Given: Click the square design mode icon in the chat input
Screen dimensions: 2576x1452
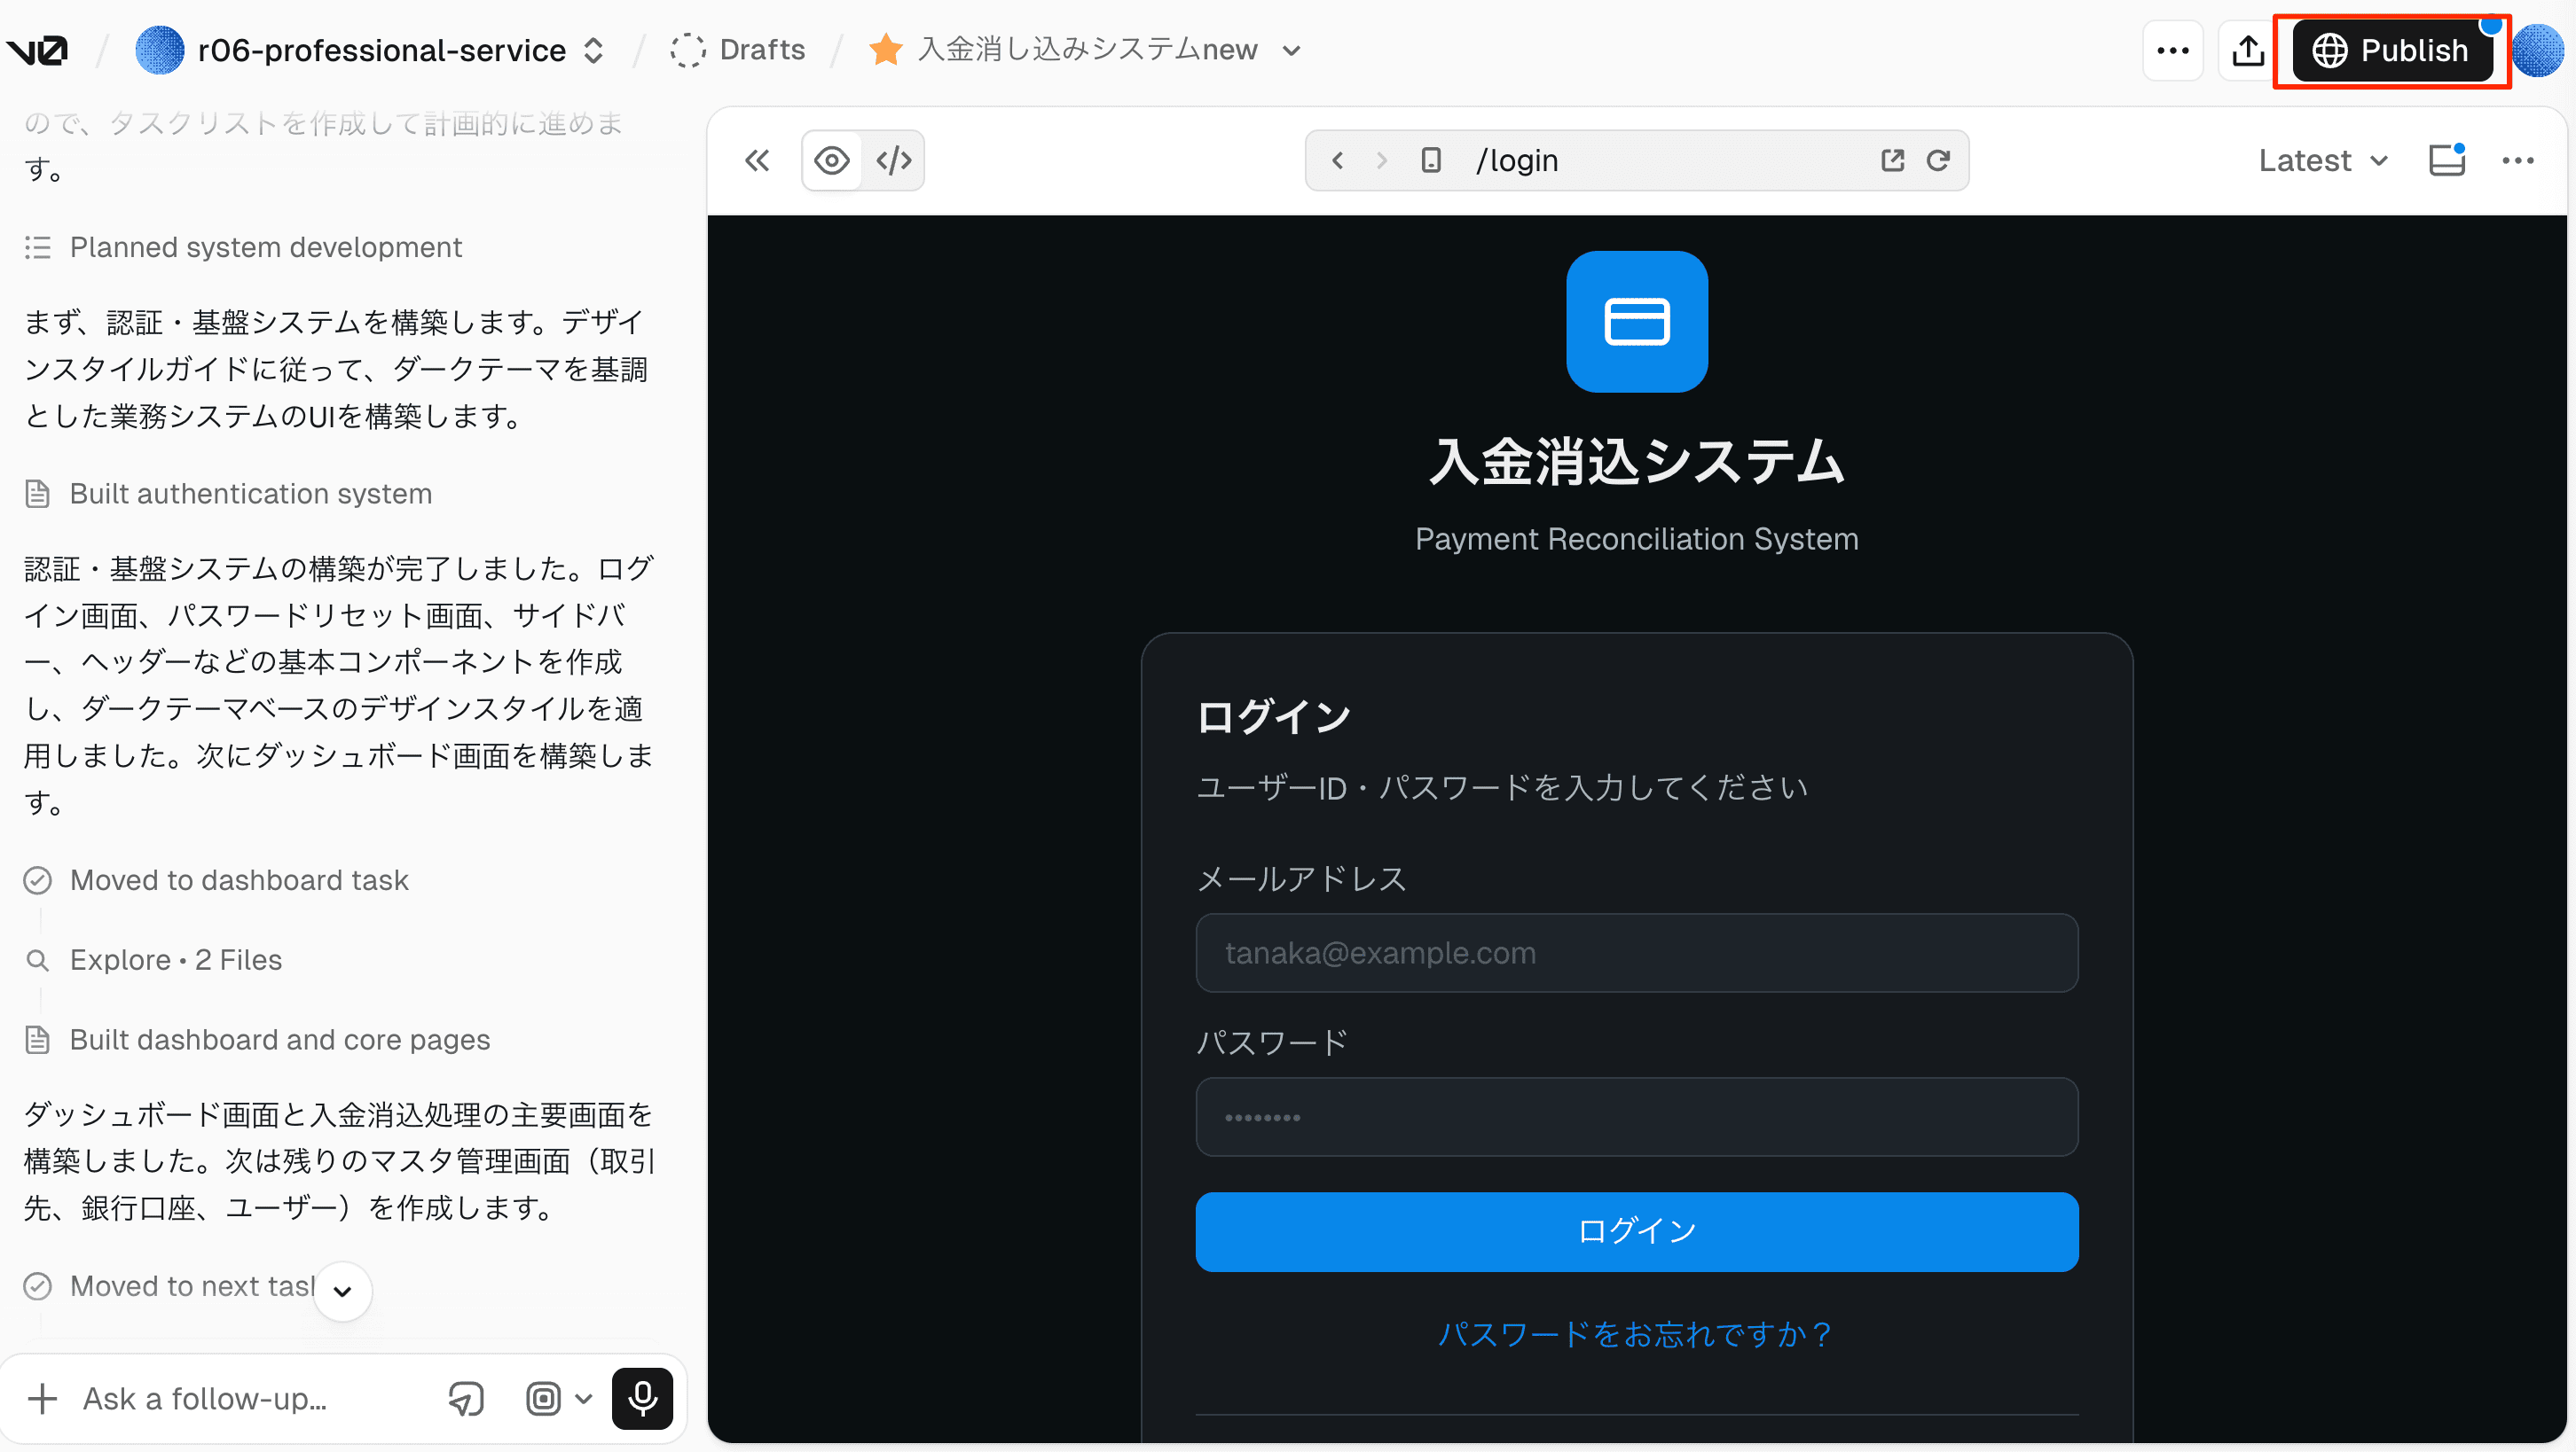Looking at the screenshot, I should 543,1399.
